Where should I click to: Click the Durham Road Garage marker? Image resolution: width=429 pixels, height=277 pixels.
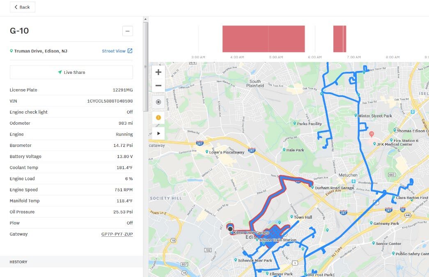tap(312, 188)
